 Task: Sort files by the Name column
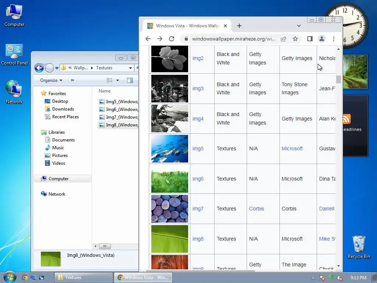point(105,91)
